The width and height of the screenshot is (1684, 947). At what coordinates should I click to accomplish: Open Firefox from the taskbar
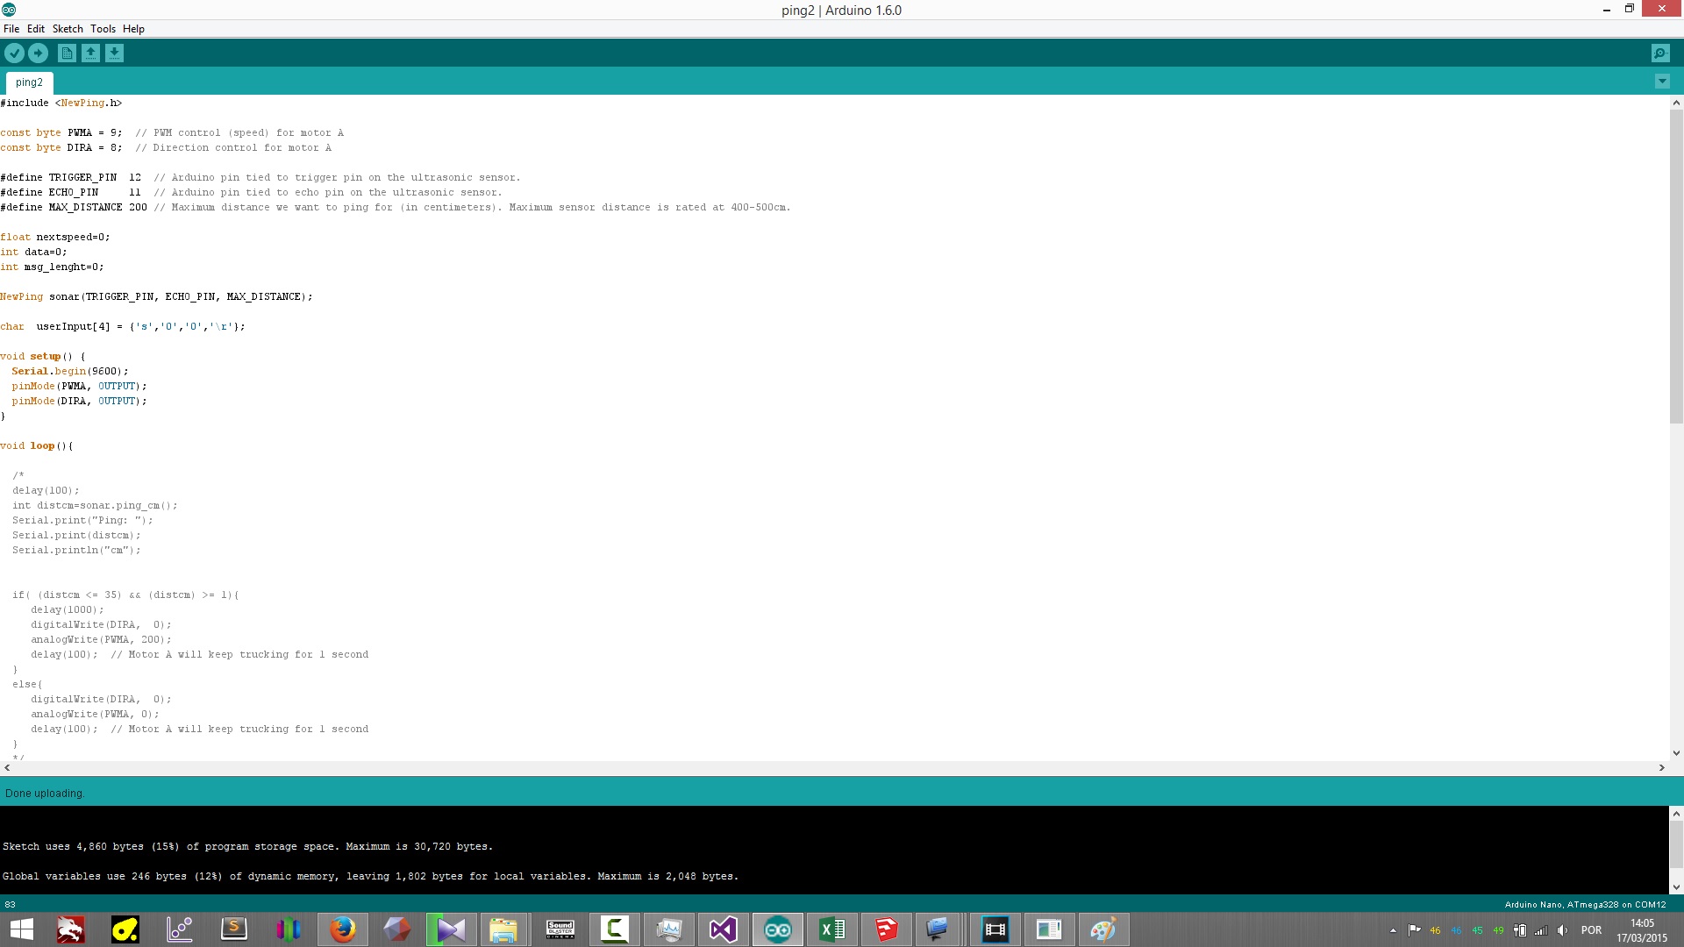(343, 929)
